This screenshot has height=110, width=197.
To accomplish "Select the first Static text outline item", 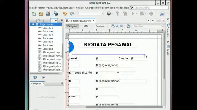I will (x=48, y=28).
